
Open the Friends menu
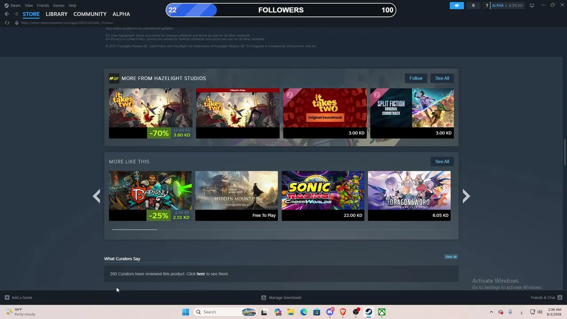(x=43, y=5)
